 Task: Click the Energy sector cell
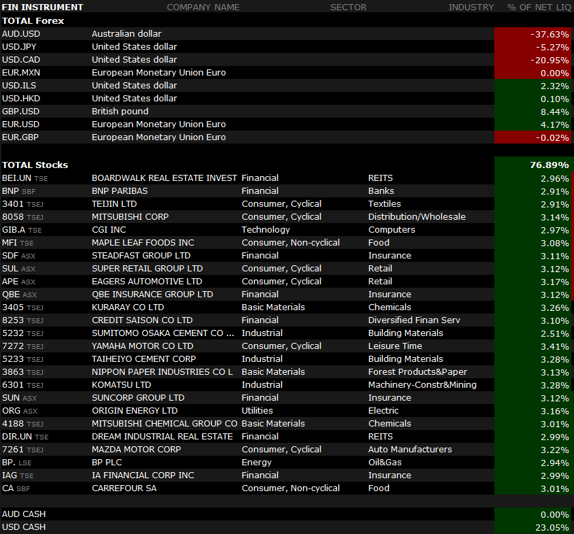pyautogui.click(x=256, y=463)
